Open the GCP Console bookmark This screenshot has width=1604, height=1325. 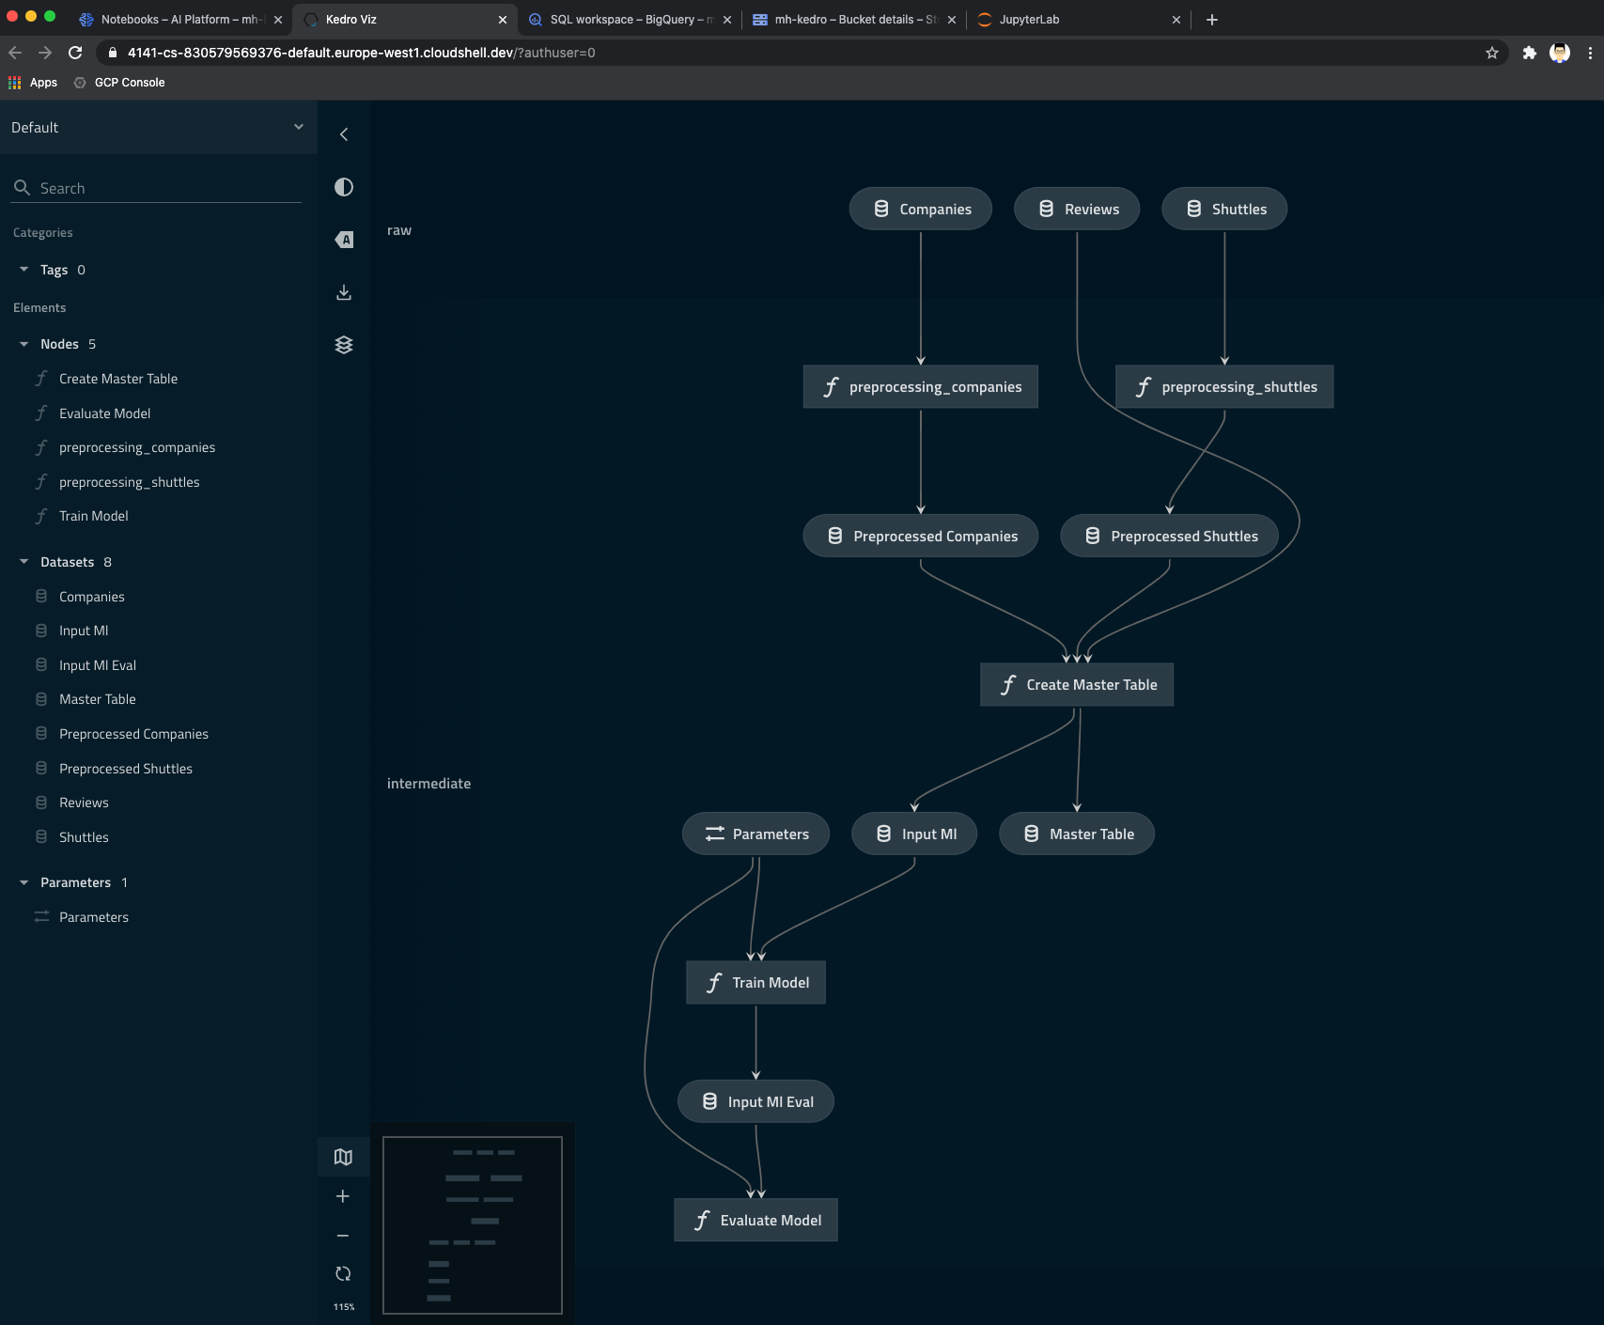[x=129, y=83]
